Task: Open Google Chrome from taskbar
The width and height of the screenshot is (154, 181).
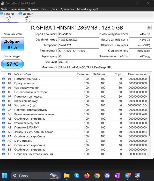Action: coord(97,176)
